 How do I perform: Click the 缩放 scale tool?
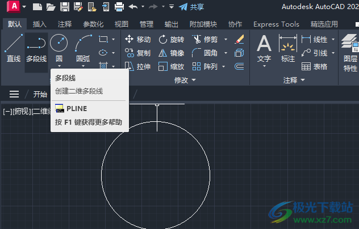coord(172,66)
